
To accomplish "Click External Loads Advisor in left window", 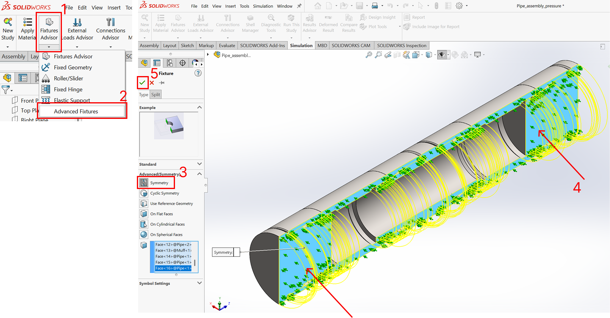I will point(77,29).
